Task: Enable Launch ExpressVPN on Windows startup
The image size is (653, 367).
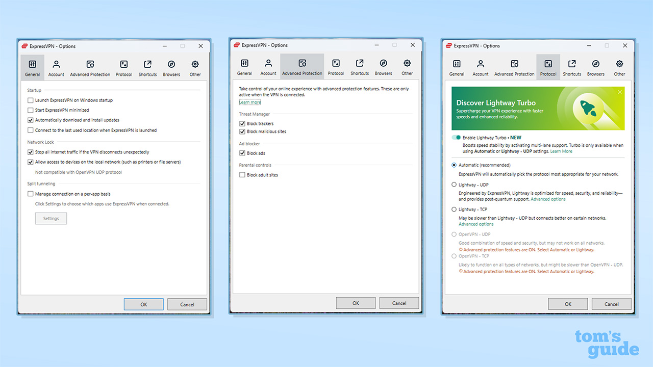Action: (31, 100)
